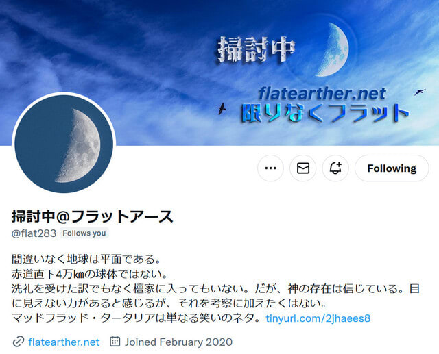Click the flatearther.net text in banner
Screen dimensions: 439x354
pyautogui.click(x=322, y=94)
